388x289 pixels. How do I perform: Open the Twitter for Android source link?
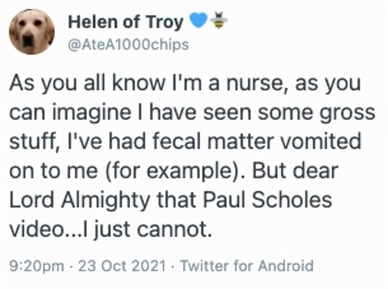click(247, 265)
